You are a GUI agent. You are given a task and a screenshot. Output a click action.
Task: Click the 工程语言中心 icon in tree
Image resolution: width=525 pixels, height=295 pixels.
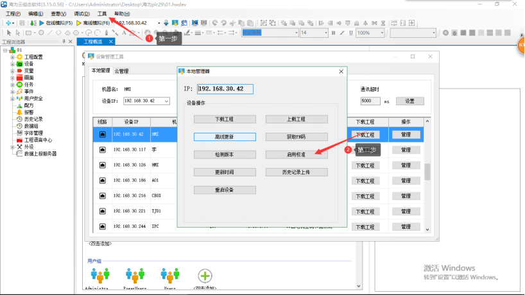20,140
